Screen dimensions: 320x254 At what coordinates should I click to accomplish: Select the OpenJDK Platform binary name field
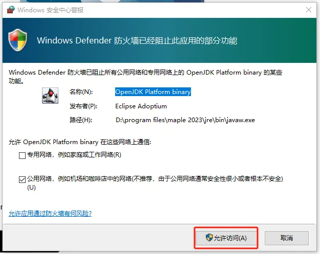[153, 92]
